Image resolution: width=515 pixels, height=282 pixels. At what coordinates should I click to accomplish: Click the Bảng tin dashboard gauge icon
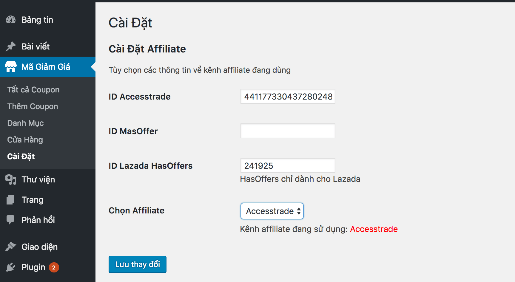click(x=11, y=20)
